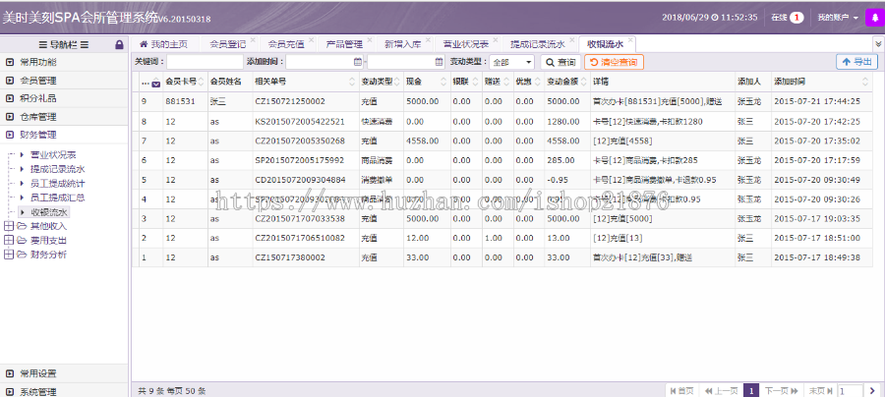Click the home icon on 我的主页 tab
The height and width of the screenshot is (397, 885).
(x=144, y=44)
